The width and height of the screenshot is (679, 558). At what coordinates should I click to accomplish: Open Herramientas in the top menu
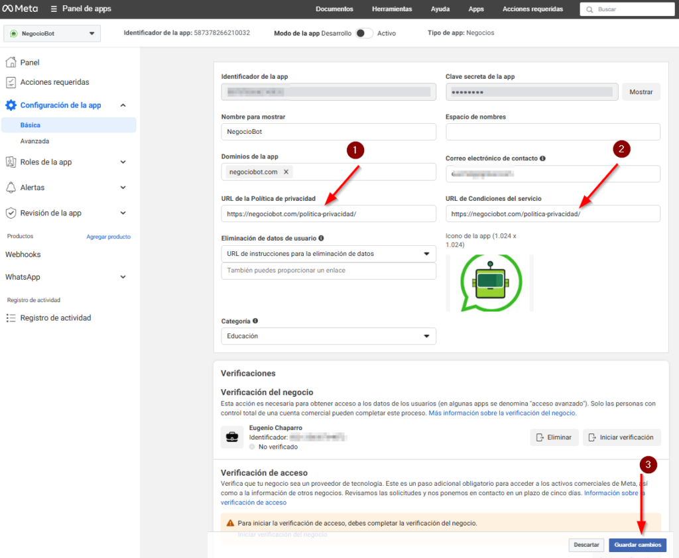tap(392, 9)
